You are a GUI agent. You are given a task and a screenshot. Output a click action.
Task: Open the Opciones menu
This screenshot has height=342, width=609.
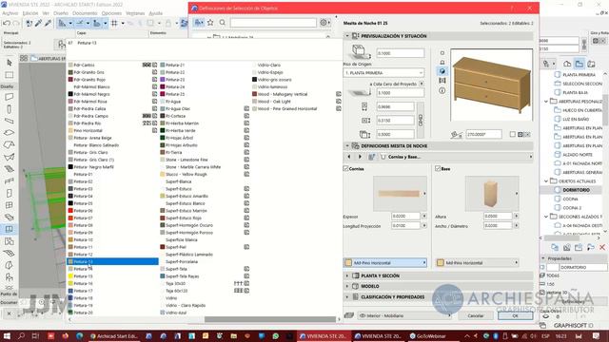point(111,13)
